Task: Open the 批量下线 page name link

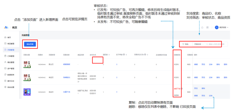Action: coord(67,92)
